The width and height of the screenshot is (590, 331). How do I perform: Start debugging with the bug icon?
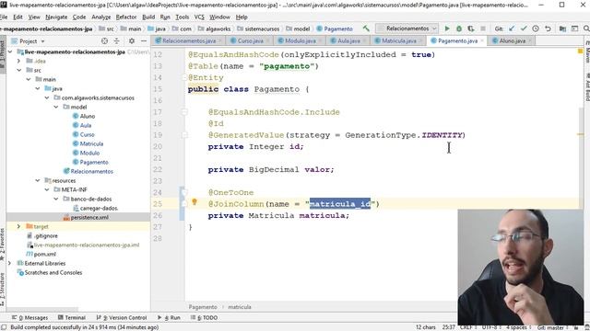click(x=459, y=29)
